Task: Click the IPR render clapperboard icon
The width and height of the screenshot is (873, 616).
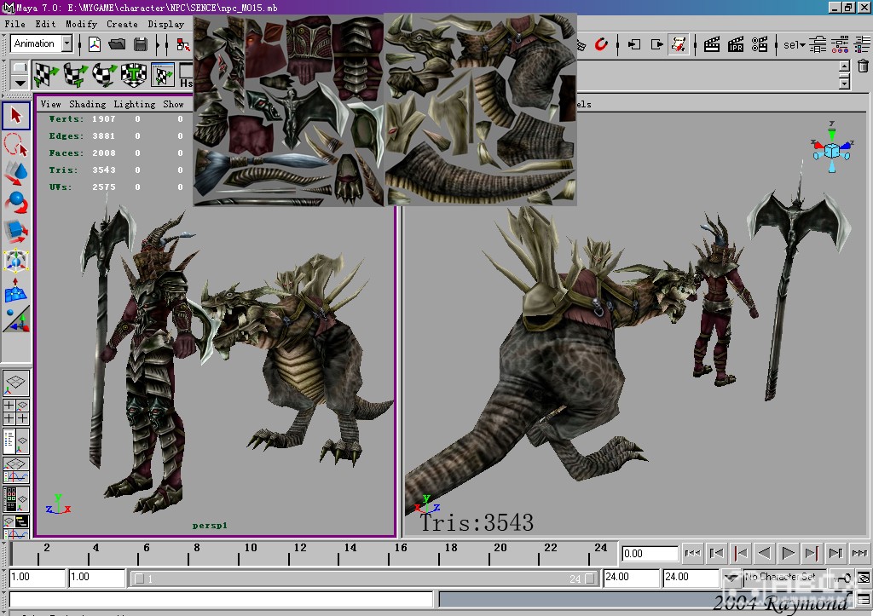Action: pyautogui.click(x=736, y=45)
